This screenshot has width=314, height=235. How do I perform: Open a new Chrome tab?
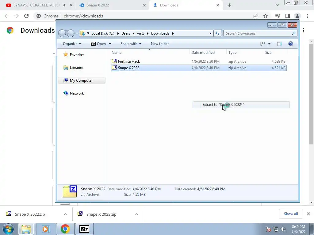[x=229, y=5]
